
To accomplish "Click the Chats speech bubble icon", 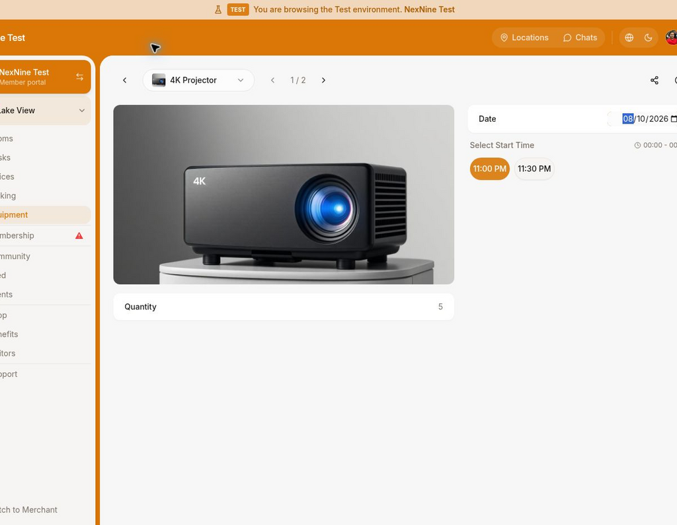I will [x=567, y=38].
